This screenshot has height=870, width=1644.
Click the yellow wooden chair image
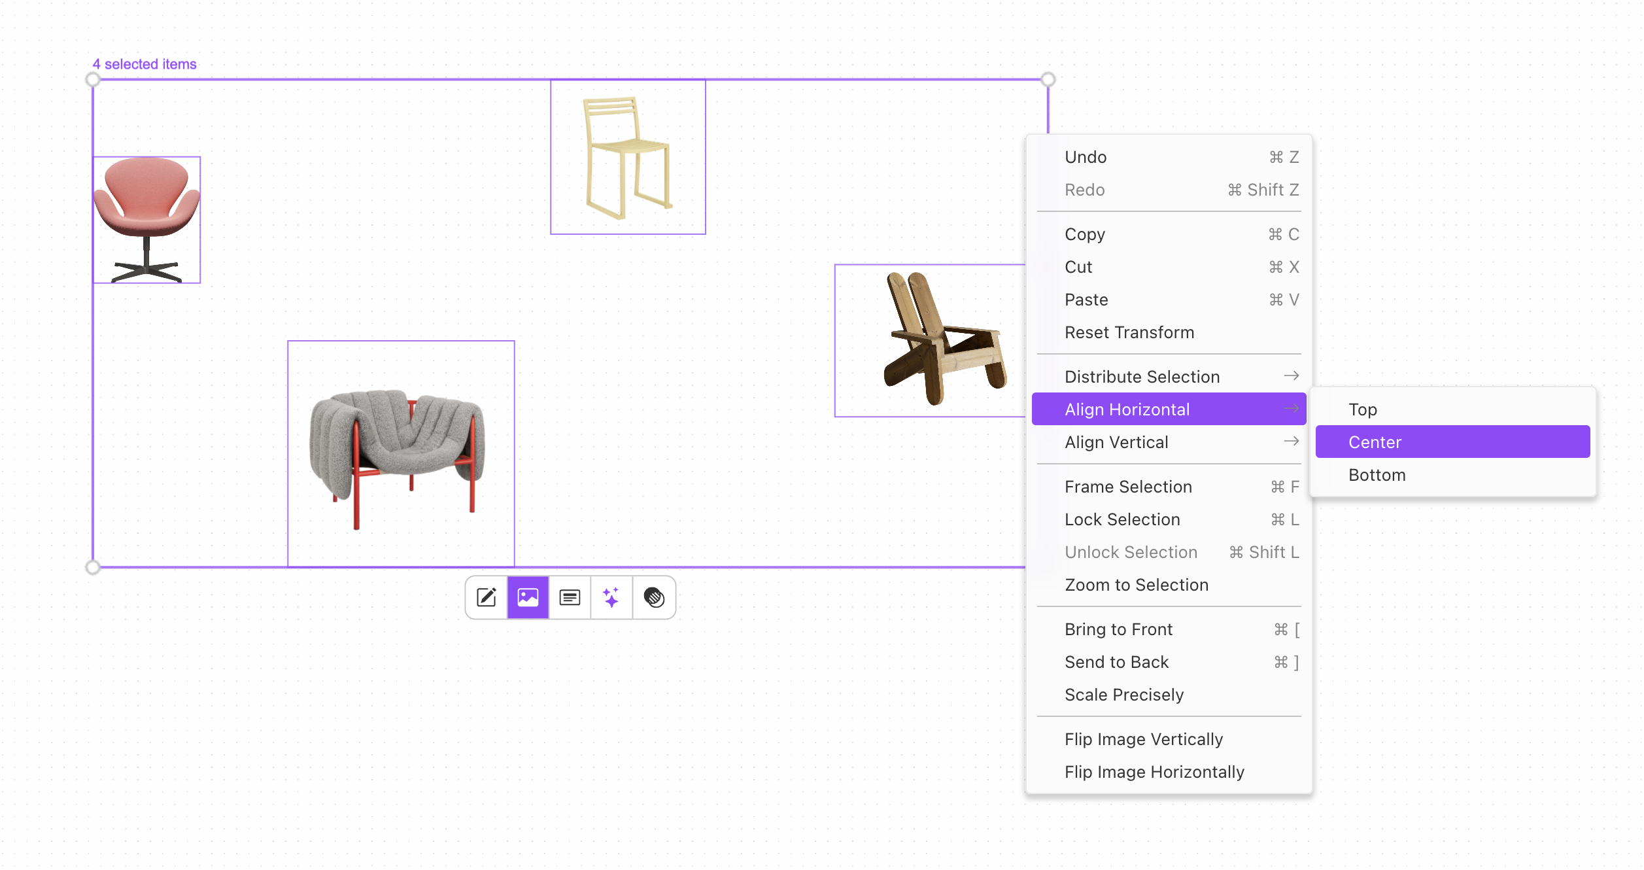pyautogui.click(x=628, y=157)
